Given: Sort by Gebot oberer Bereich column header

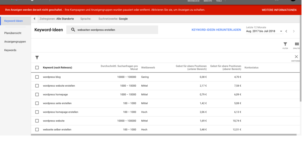Looking at the screenshot, I should click(225, 68).
